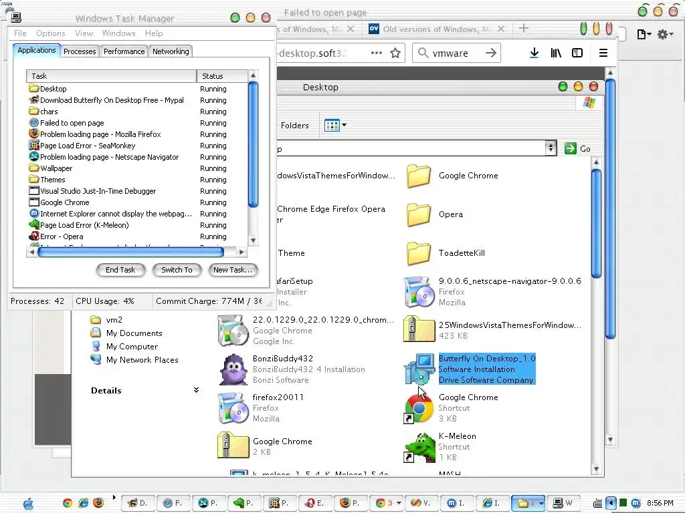
Task: Open the Firefox library icon
Action: pyautogui.click(x=556, y=53)
